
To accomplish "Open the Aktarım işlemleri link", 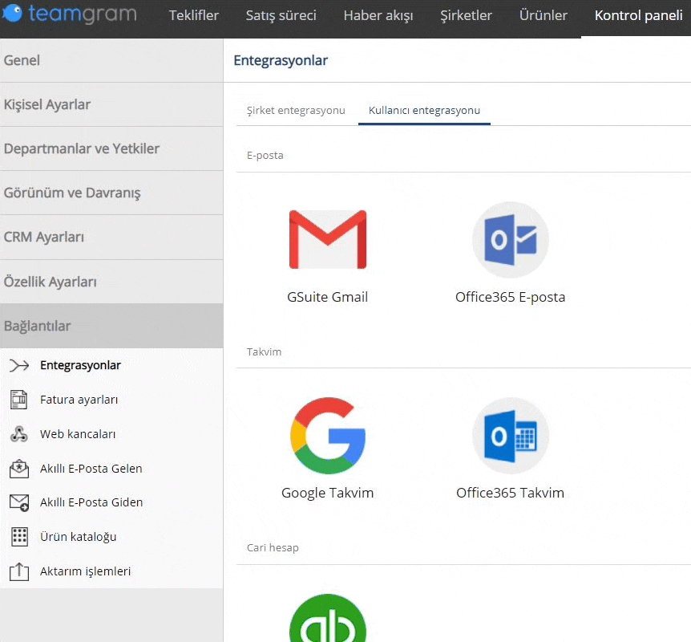I will click(85, 571).
